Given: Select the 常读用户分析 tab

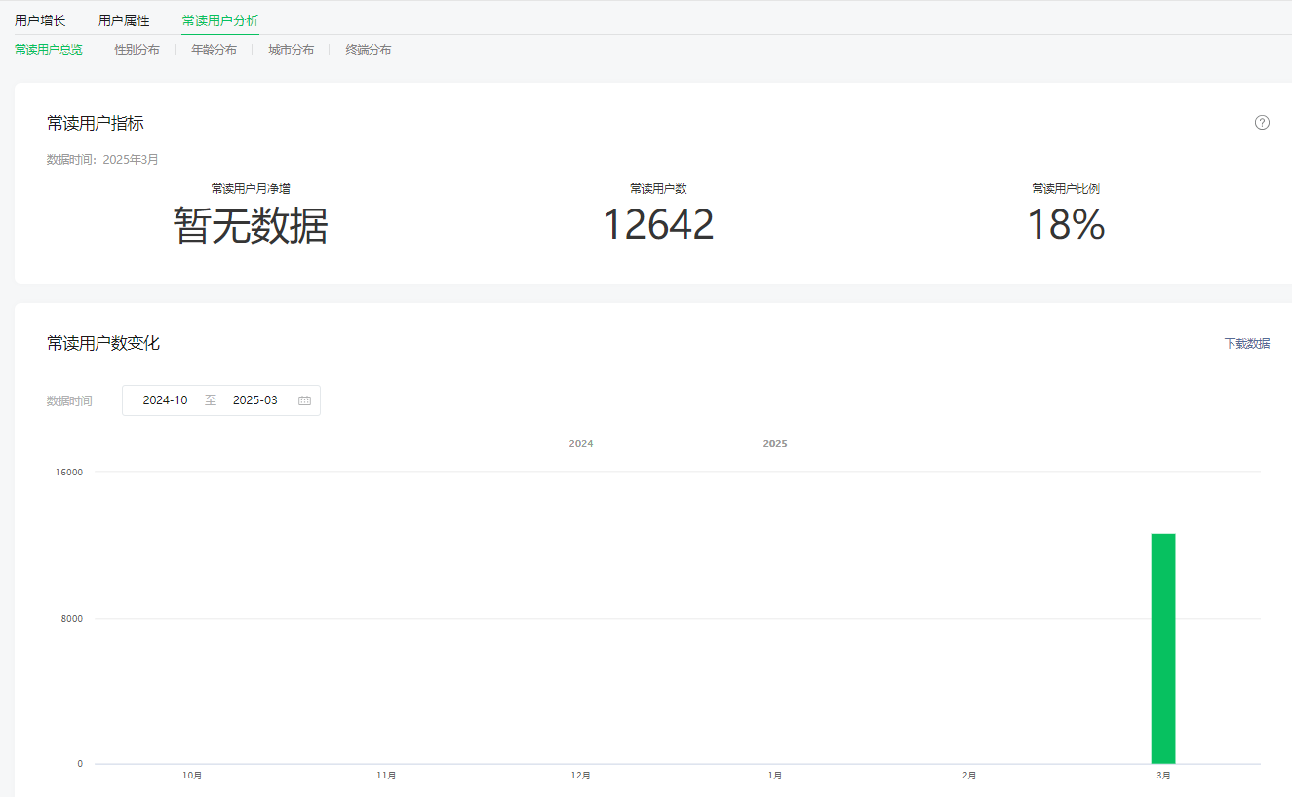Looking at the screenshot, I should click(x=220, y=20).
